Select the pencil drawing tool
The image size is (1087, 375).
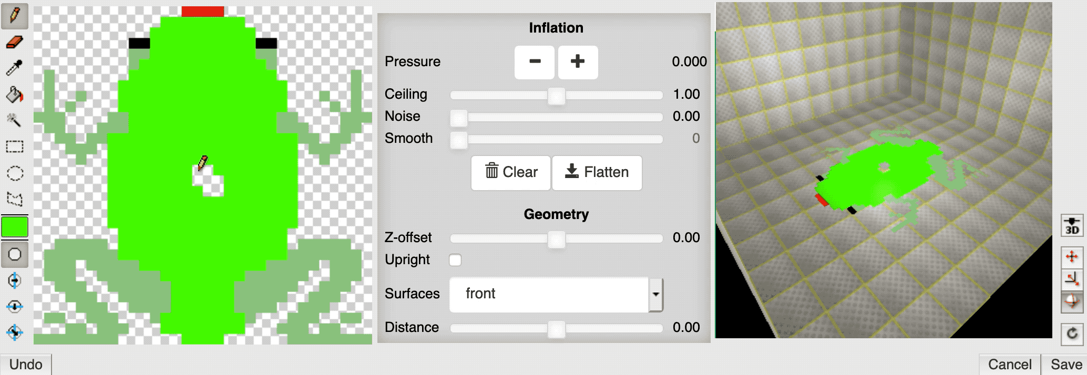pos(15,15)
